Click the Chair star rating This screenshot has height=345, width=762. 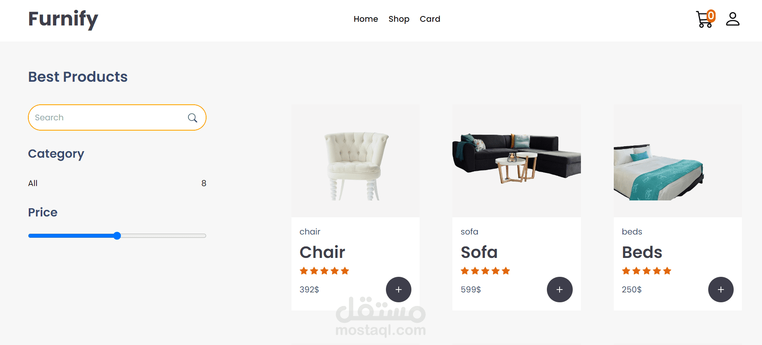point(324,271)
